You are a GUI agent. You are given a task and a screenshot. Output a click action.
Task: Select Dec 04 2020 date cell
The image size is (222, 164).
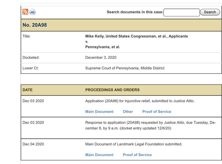coord(33,144)
